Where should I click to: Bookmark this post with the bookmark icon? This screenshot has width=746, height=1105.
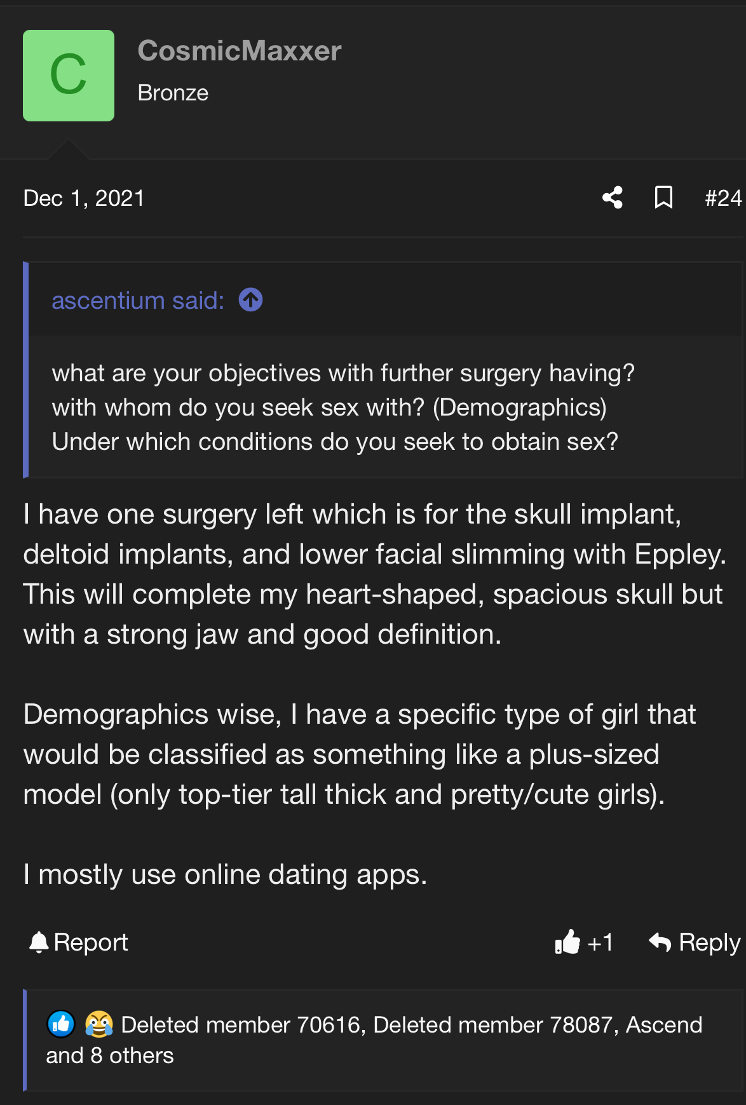point(663,198)
